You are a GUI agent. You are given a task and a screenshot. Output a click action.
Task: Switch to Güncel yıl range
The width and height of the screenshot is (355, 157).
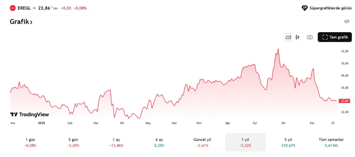(x=202, y=142)
